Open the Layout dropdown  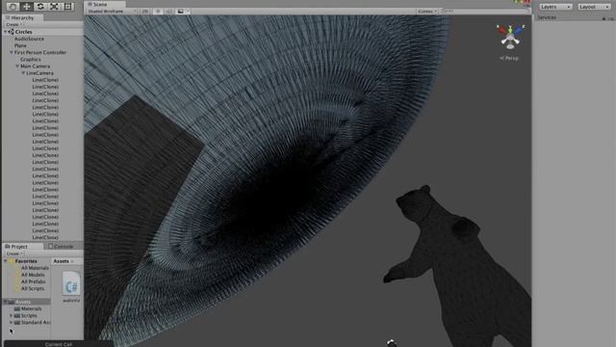[x=594, y=7]
